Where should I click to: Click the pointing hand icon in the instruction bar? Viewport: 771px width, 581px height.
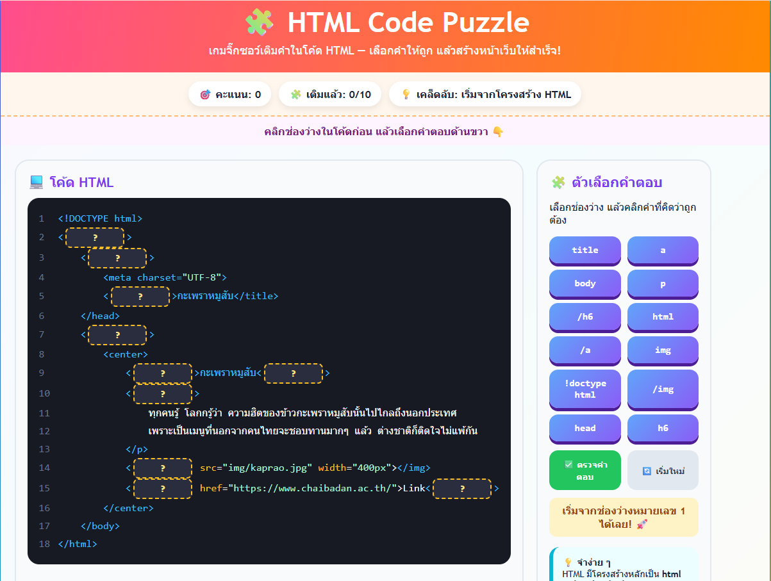pyautogui.click(x=497, y=132)
